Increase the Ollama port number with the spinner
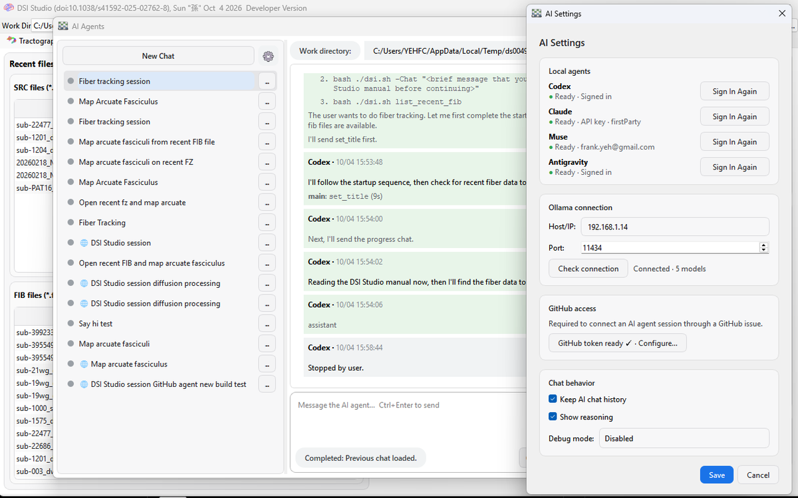 pyautogui.click(x=763, y=245)
